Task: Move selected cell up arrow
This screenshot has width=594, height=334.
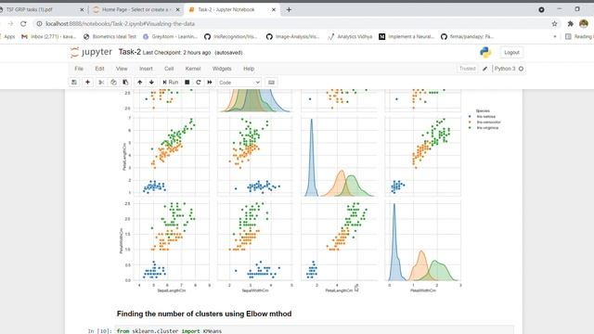Action: 140,83
